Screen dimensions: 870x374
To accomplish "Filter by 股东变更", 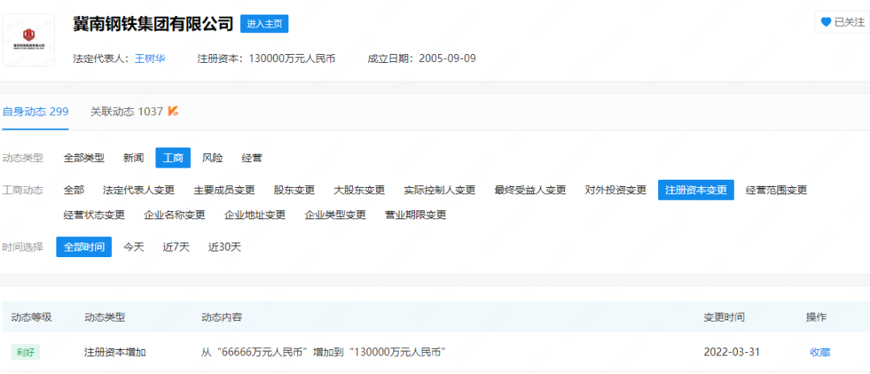I will point(294,190).
